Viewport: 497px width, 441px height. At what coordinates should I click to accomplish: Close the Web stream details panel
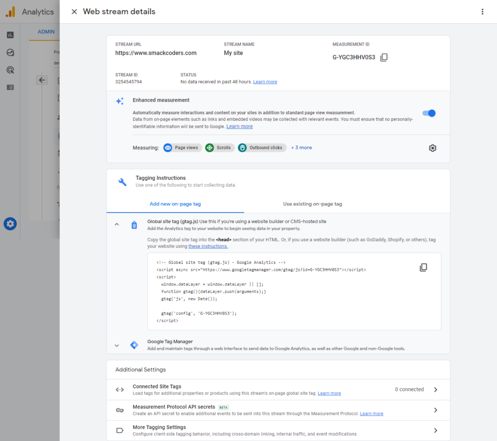click(x=74, y=12)
